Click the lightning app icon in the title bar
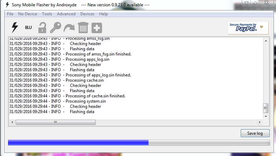 tap(7, 5)
